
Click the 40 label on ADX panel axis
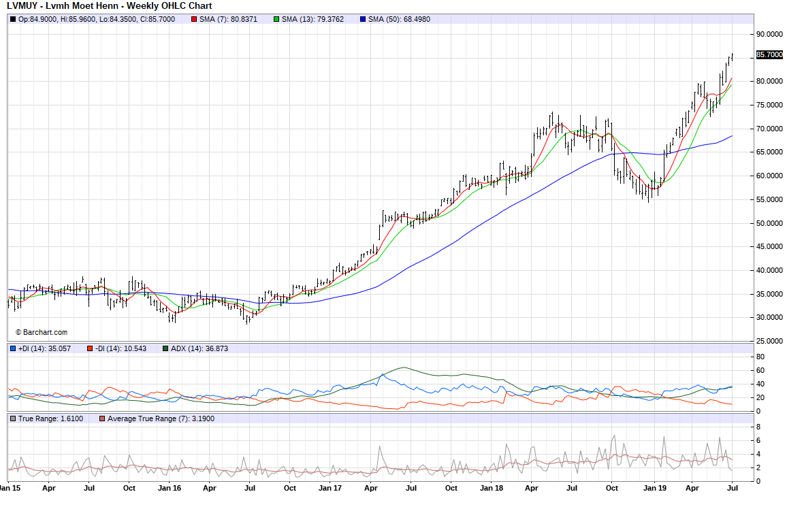click(760, 384)
